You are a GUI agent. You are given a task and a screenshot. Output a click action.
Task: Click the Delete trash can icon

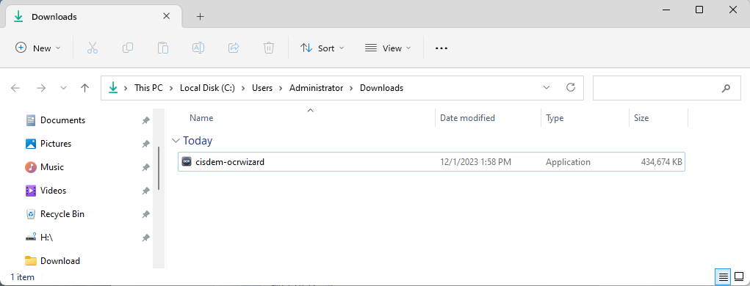(x=269, y=48)
